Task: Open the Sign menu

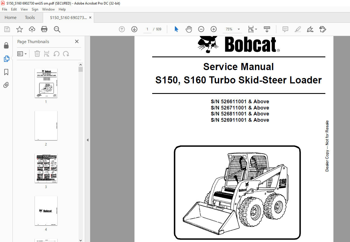Action: (x=35, y=9)
